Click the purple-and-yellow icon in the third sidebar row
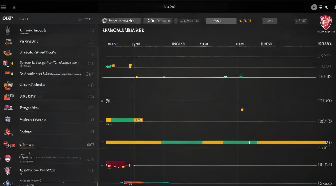 pyautogui.click(x=8, y=53)
